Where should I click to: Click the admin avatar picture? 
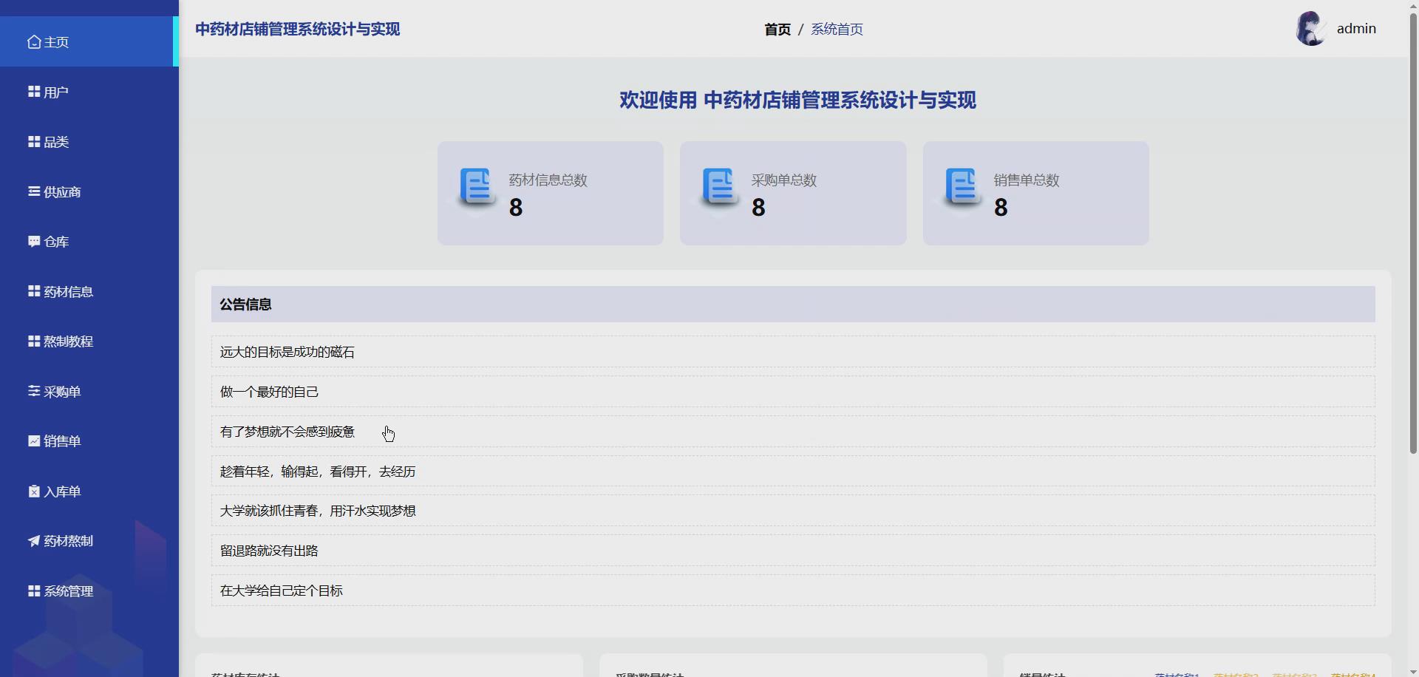(x=1312, y=29)
